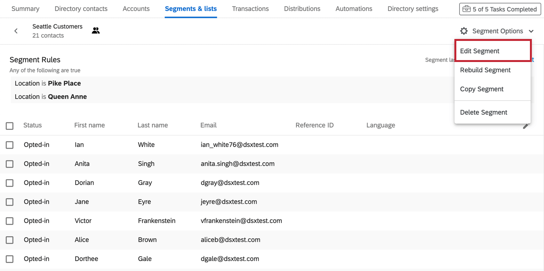
Task: Select the Dorian Gray row checkbox
Action: 10,183
